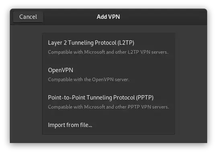The height and width of the screenshot is (154, 217).
Task: Pick the PPTP VPN type row
Action: coord(108,102)
